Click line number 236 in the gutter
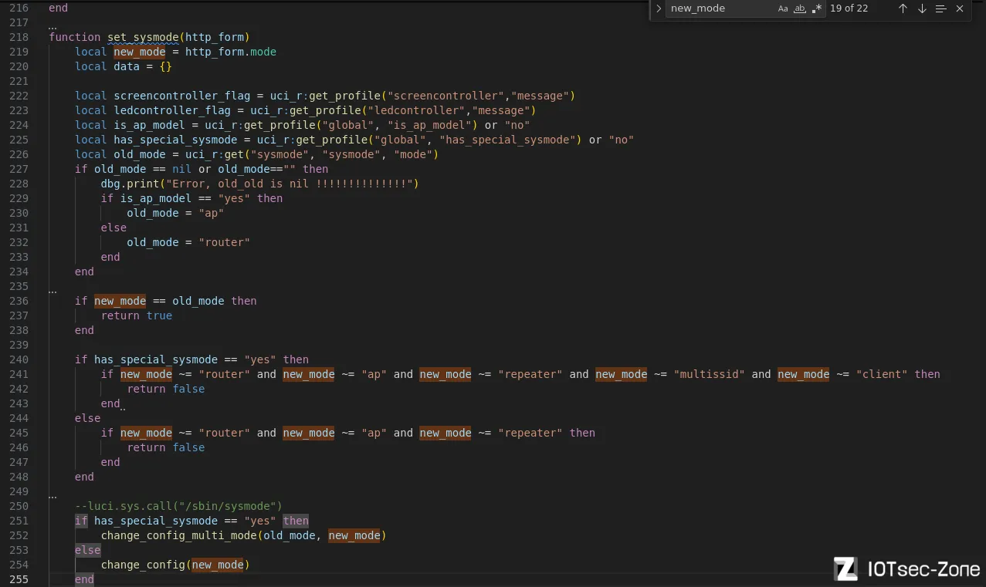 pyautogui.click(x=19, y=301)
